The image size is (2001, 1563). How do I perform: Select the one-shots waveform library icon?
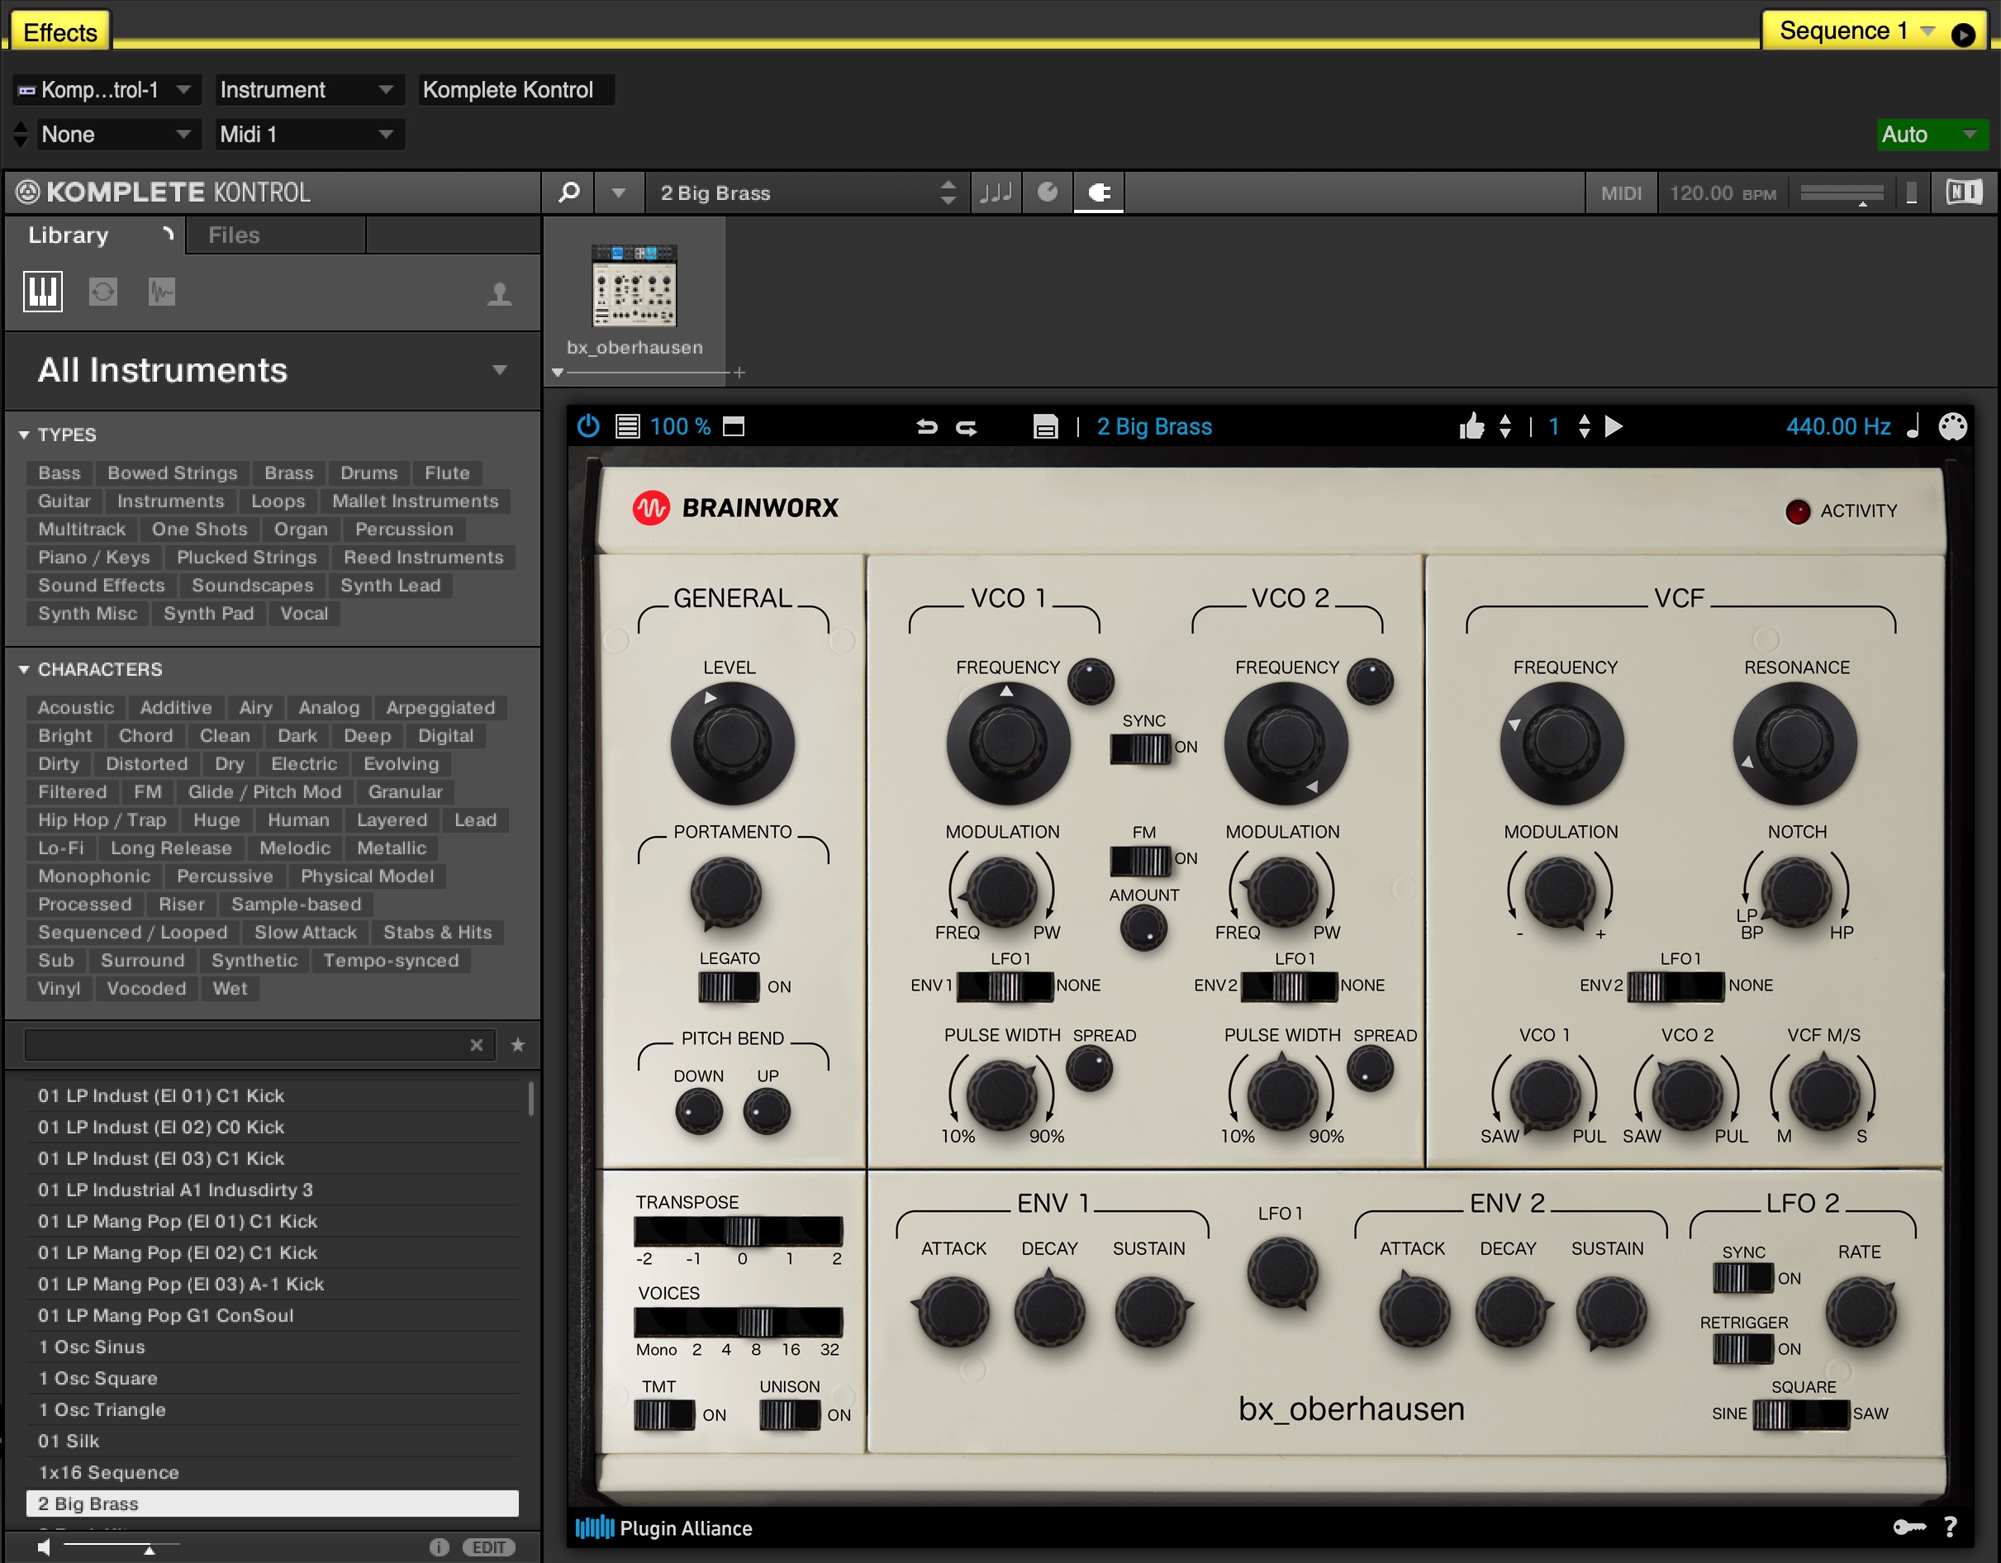[x=161, y=292]
